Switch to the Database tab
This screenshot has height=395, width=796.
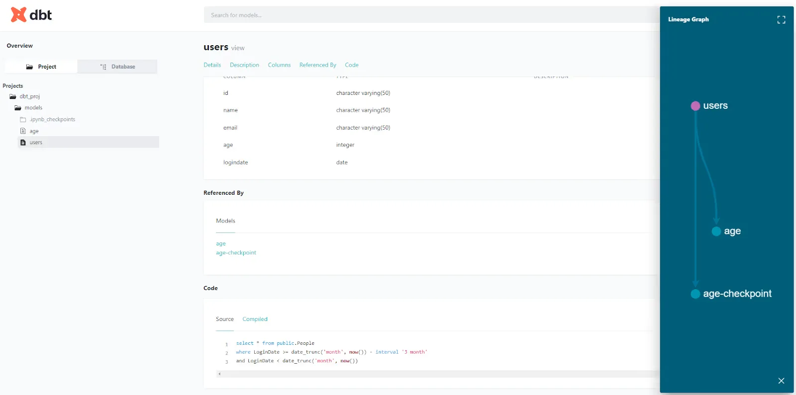pyautogui.click(x=117, y=67)
